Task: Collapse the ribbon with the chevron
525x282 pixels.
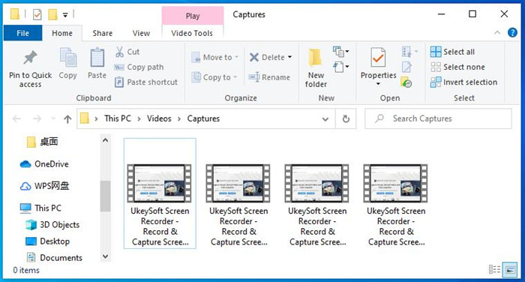Action: pos(497,33)
